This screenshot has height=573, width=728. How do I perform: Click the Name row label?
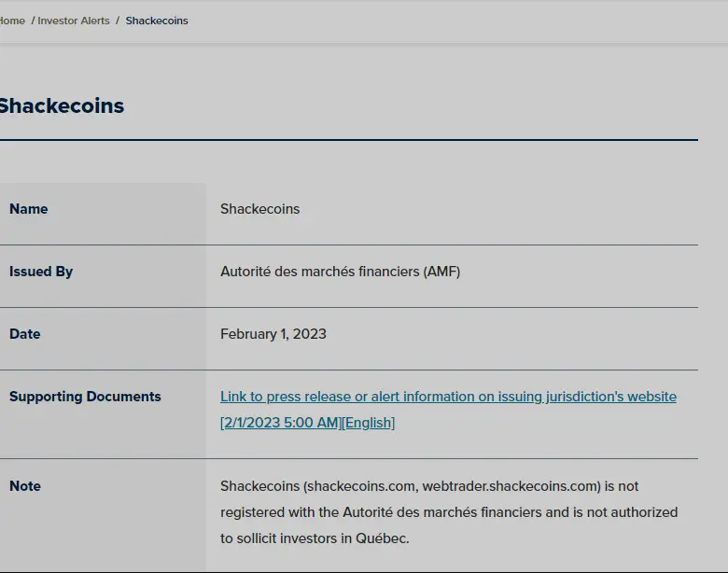28,209
